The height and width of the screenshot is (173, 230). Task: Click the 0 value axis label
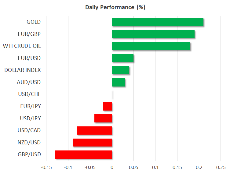tap(112, 168)
